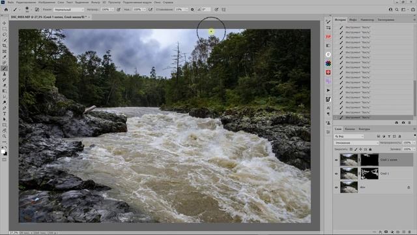
Task: Click the Home icon in options bar
Action: tap(6, 9)
